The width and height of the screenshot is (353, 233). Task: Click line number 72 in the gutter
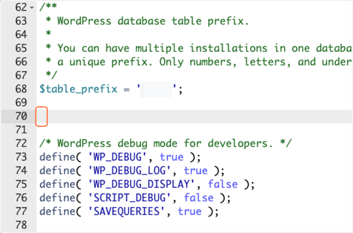21,143
